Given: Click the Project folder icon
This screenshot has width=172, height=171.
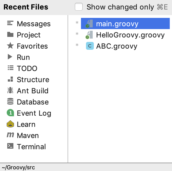Looking at the screenshot, I should (10, 35).
